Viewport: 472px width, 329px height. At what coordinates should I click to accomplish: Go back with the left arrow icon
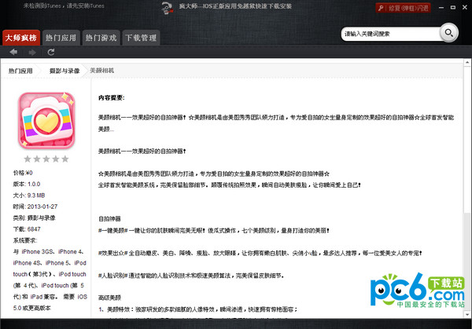click(x=13, y=53)
